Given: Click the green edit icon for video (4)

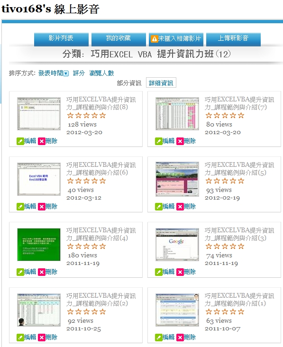Looking at the screenshot, I should [20, 272].
